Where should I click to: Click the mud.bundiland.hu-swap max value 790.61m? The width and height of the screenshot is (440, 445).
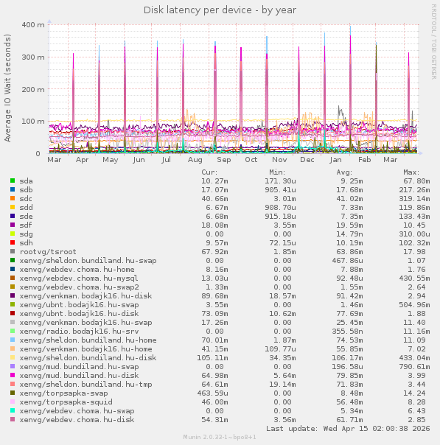point(414,367)
